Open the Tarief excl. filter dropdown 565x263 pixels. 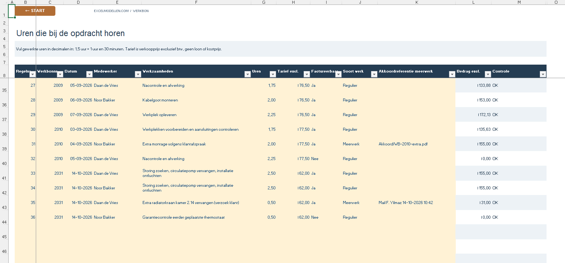(307, 74)
